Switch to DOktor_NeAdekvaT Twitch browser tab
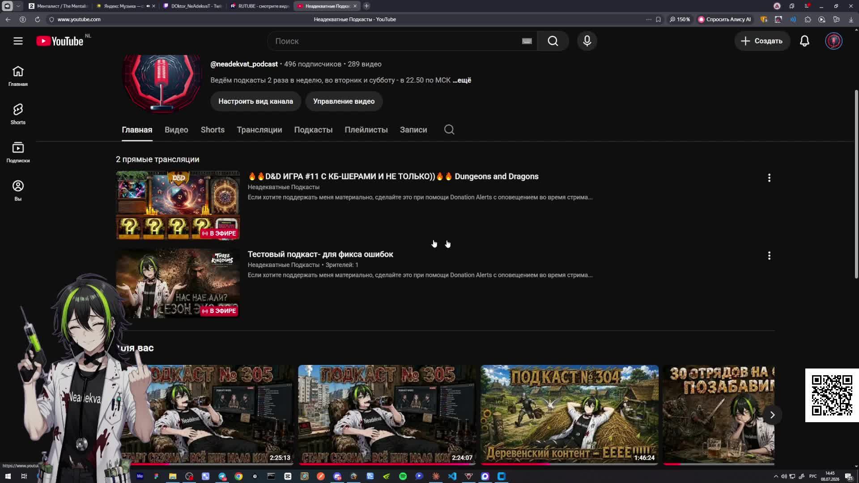859x483 pixels. (193, 6)
